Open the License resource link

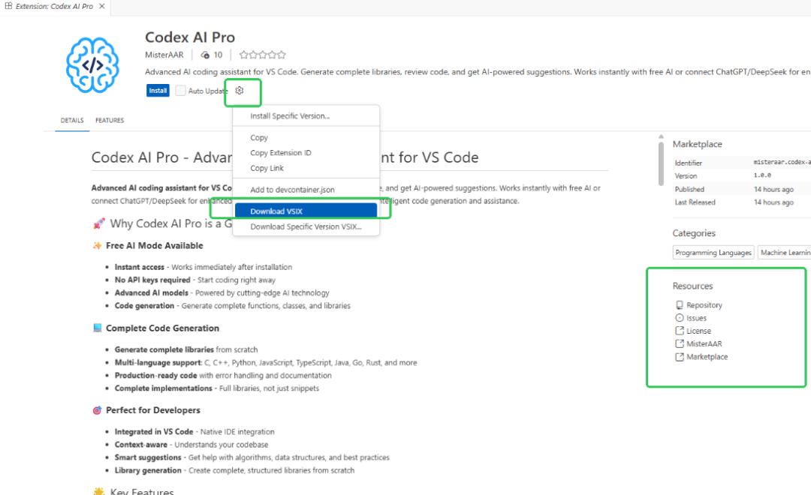[x=699, y=331]
